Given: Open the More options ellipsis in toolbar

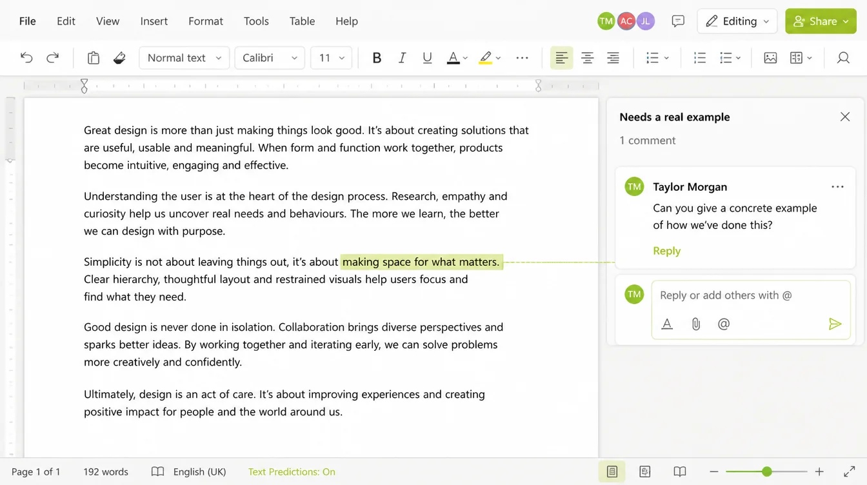Looking at the screenshot, I should click(x=523, y=58).
